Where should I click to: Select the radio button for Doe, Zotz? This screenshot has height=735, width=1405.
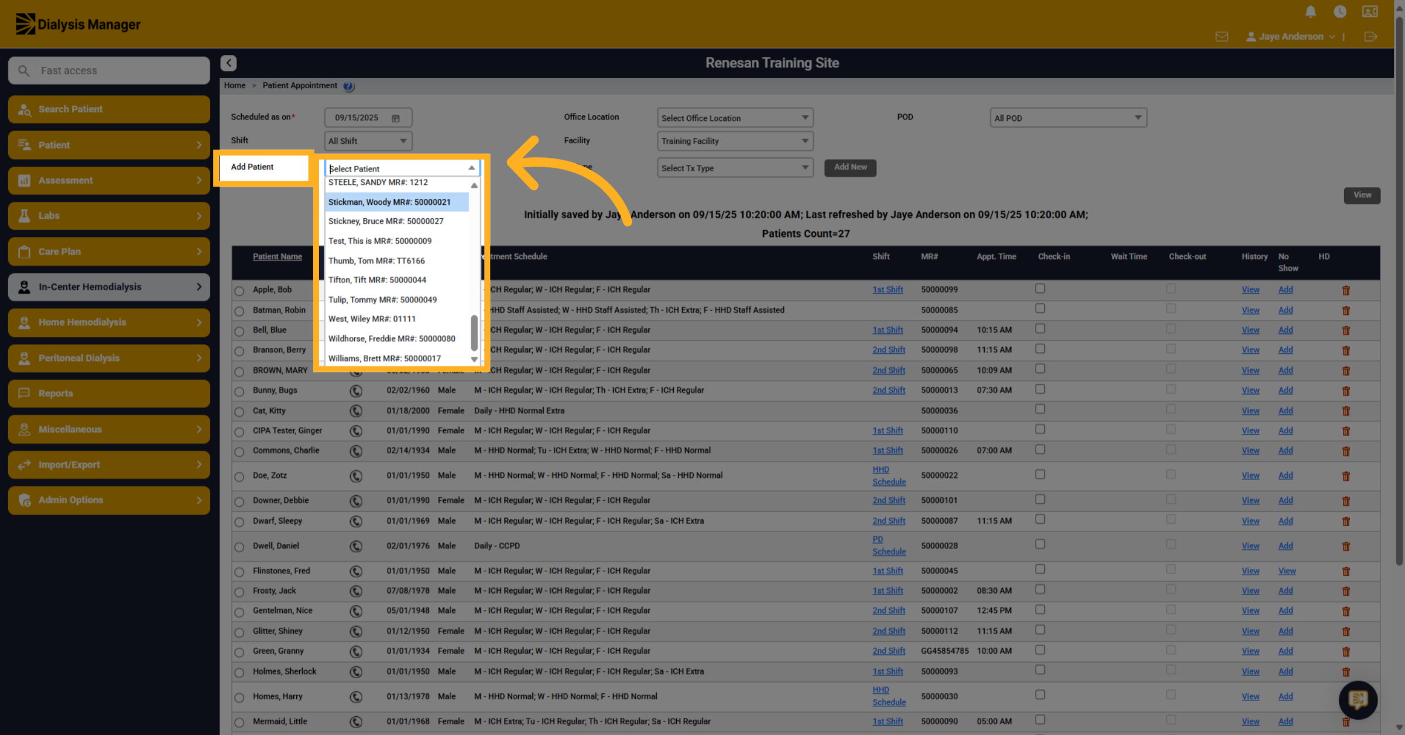click(239, 477)
